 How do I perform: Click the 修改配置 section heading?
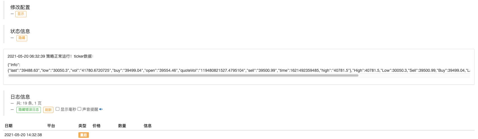(20, 7)
